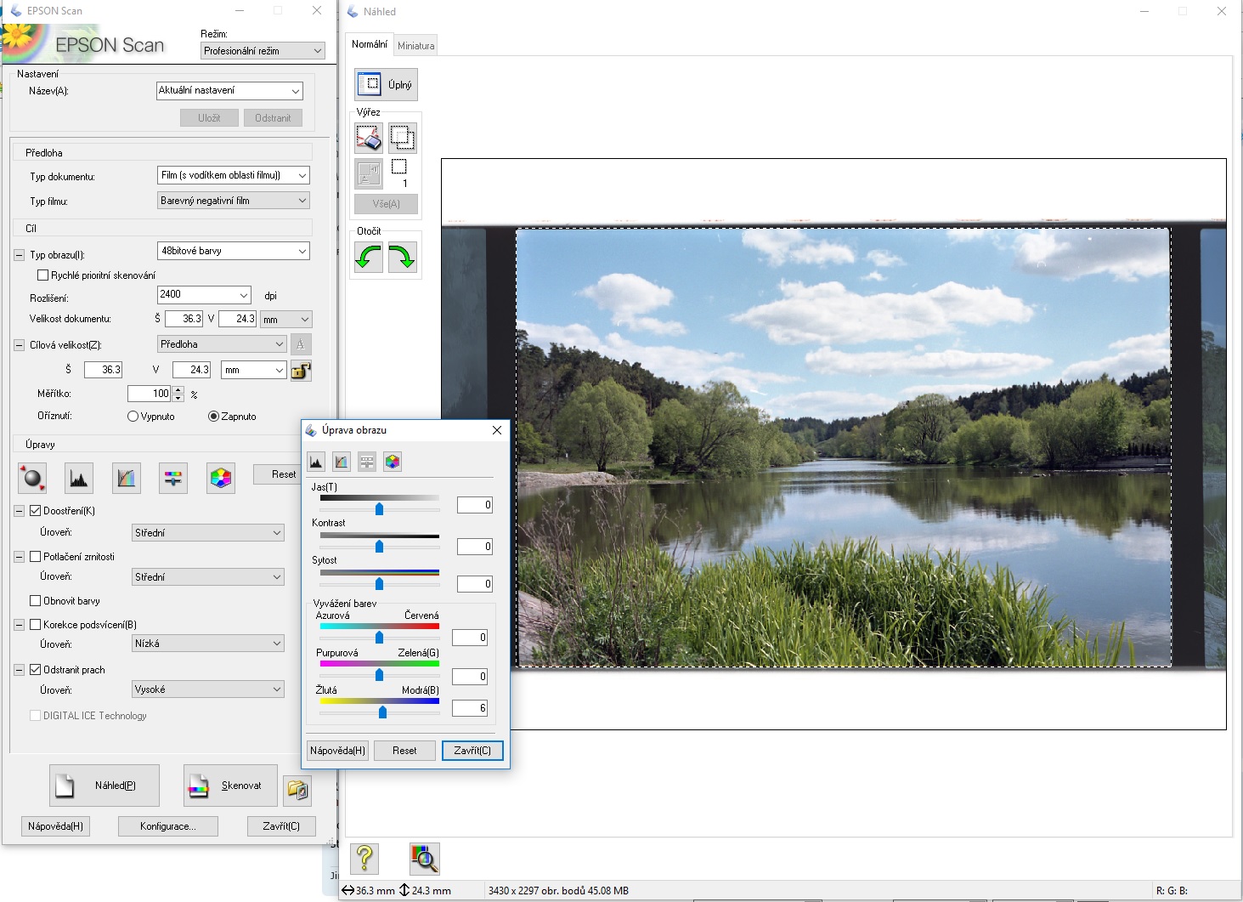Open the Typ filmu dropdown
Screen dimensions: 1243x902
pyautogui.click(x=234, y=201)
